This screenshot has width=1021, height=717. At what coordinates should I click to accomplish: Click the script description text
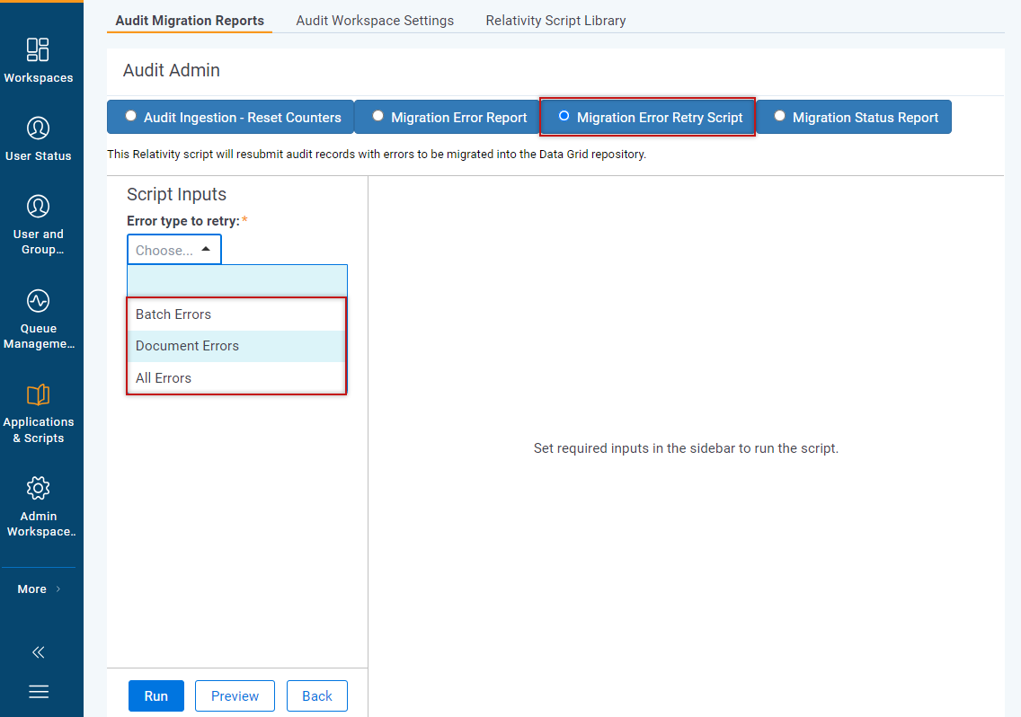click(377, 155)
